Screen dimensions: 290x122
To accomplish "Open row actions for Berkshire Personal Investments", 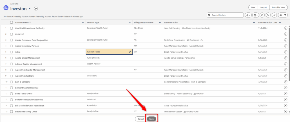I will click(285, 99).
